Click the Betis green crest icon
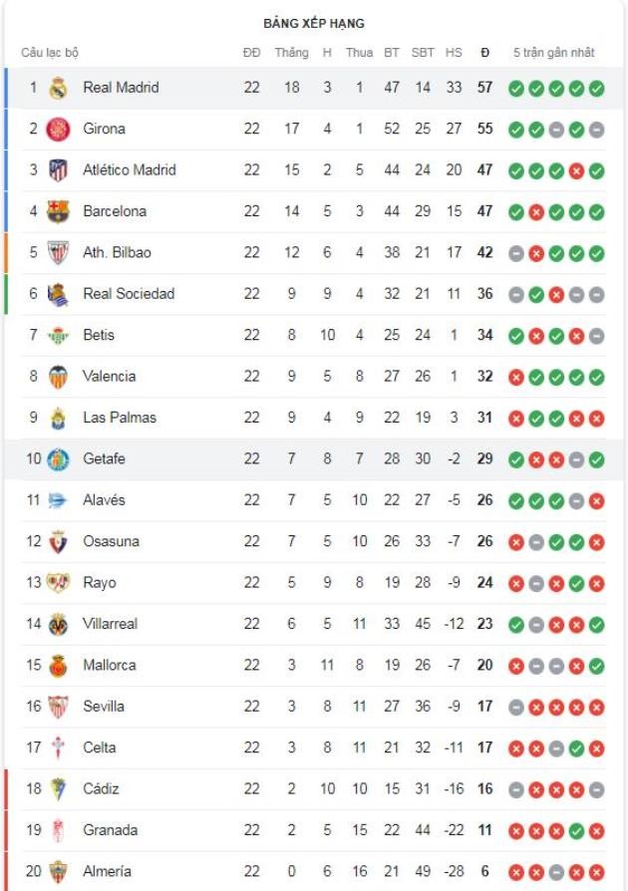Image resolution: width=628 pixels, height=891 pixels. [58, 335]
